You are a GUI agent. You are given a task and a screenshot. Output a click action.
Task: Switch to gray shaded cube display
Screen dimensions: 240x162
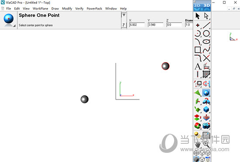[196, 159]
